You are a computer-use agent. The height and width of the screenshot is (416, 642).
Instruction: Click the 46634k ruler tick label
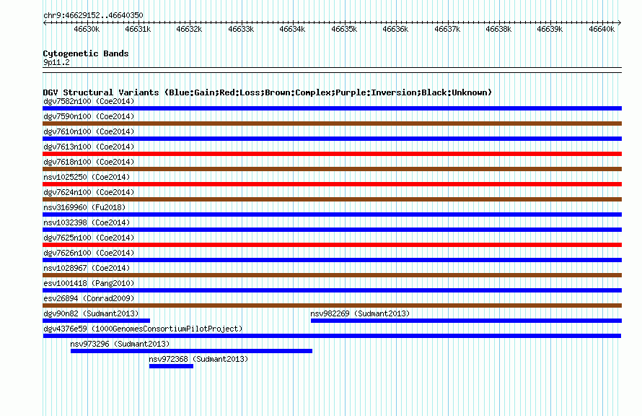coord(292,29)
